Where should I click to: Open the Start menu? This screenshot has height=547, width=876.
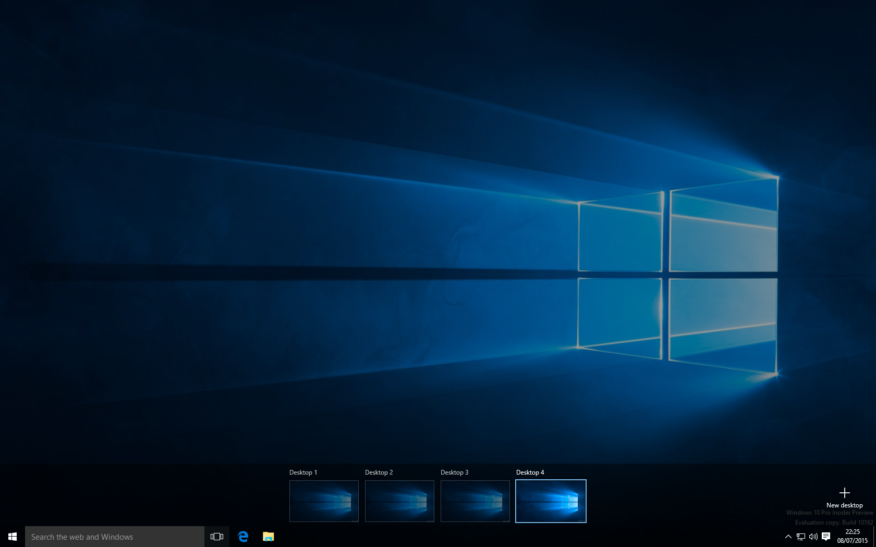coord(13,537)
